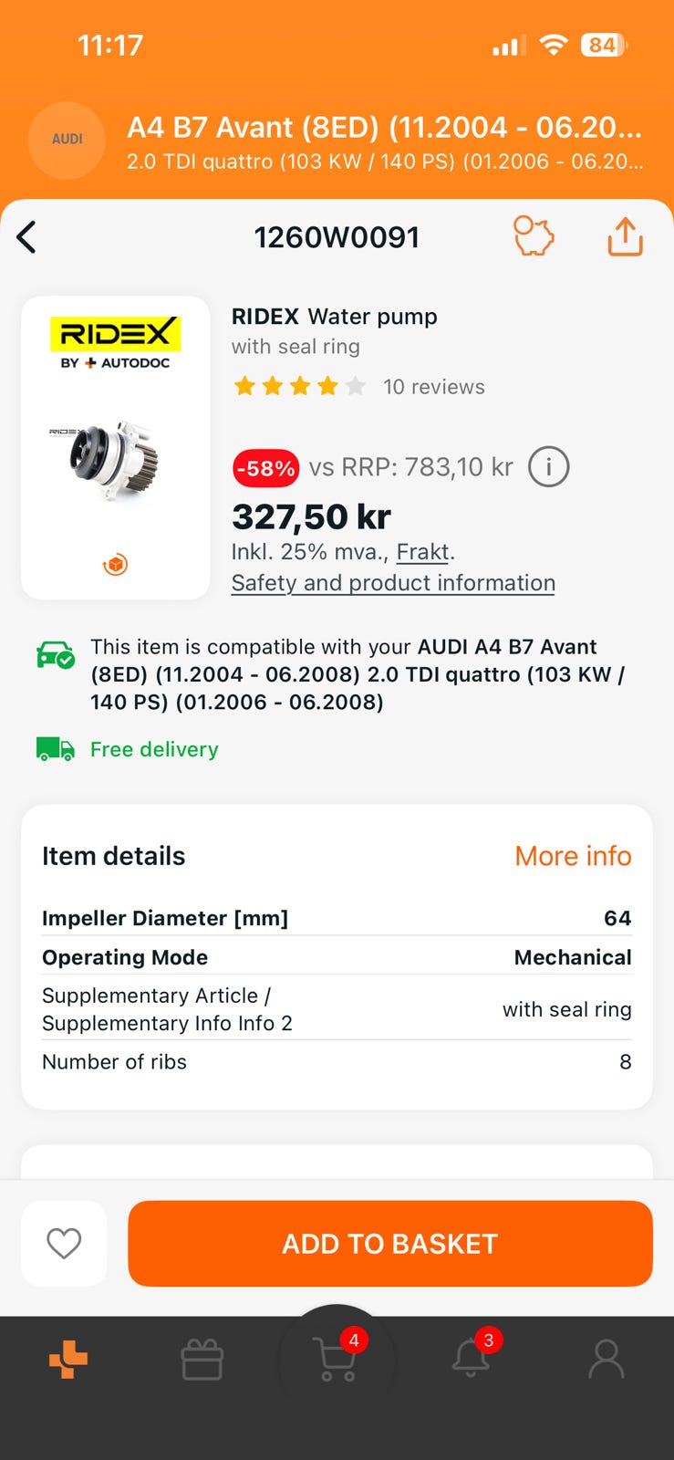
Task: Open the RRP info circle icon
Action: coord(548,467)
